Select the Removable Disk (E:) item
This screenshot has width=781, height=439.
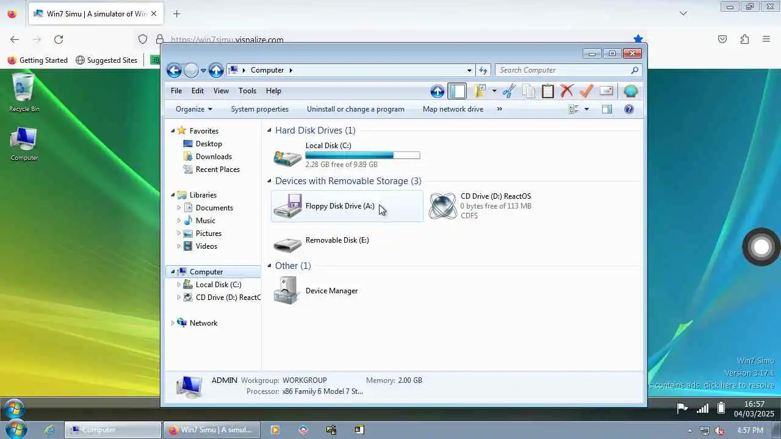click(x=347, y=241)
